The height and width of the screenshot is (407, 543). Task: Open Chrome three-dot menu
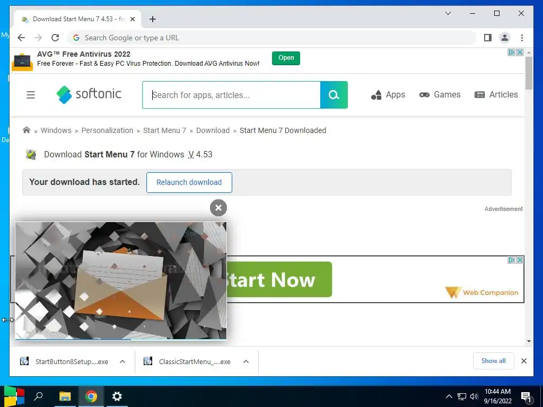[522, 38]
